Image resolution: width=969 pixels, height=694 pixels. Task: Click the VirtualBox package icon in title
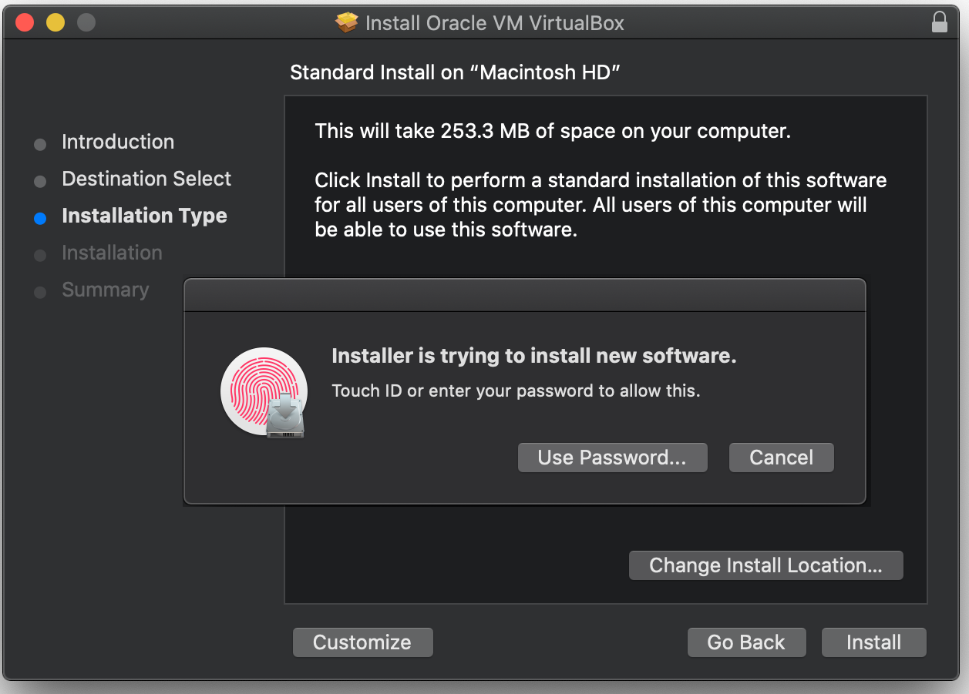click(347, 23)
